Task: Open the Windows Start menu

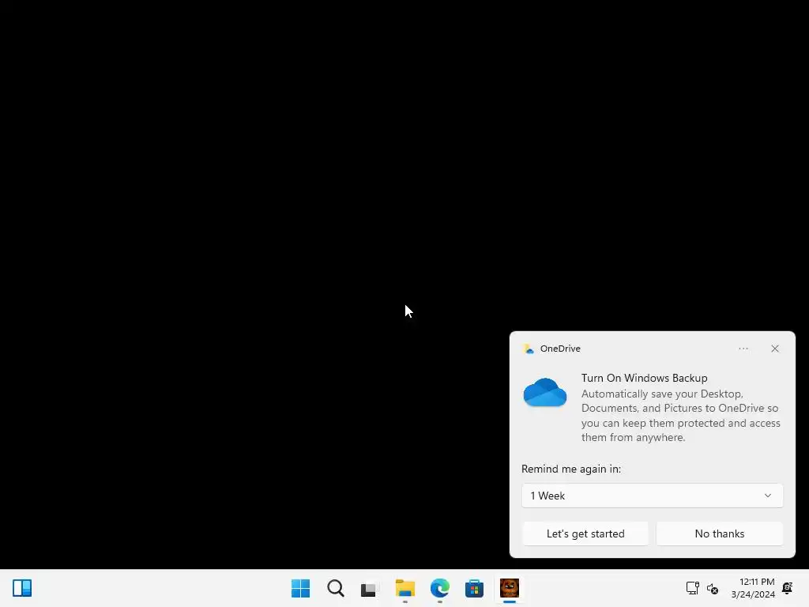Action: tap(300, 588)
